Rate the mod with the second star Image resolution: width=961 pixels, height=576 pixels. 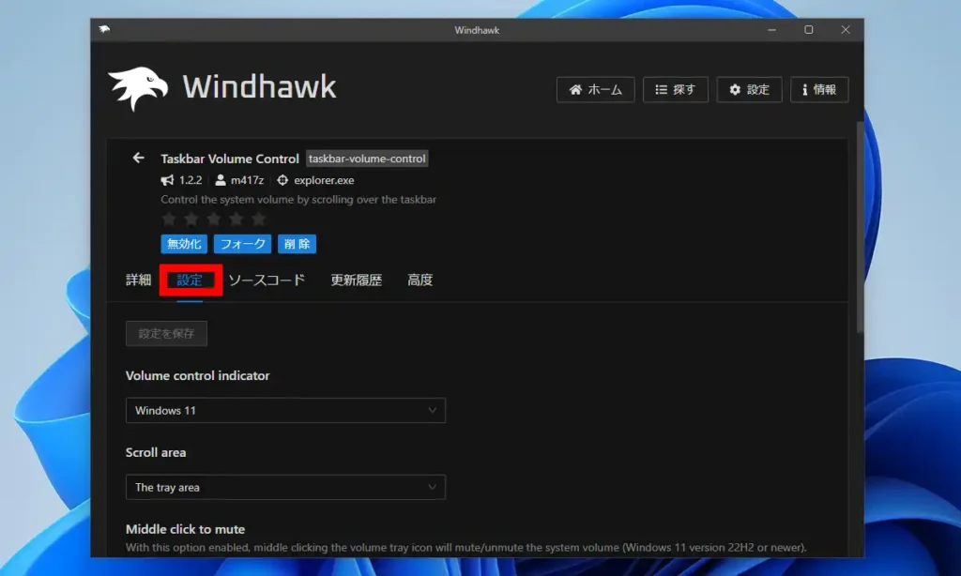[191, 219]
